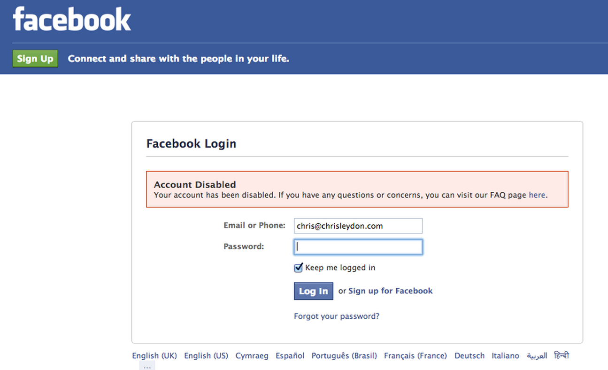The image size is (608, 370).
Task: Switch the language to English (US)
Action: click(206, 356)
